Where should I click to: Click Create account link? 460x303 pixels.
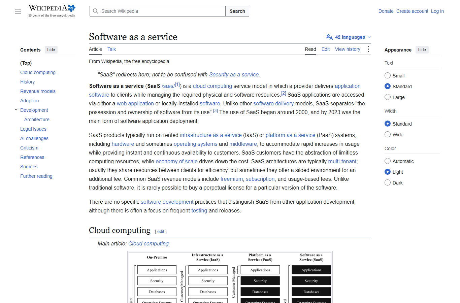[412, 11]
